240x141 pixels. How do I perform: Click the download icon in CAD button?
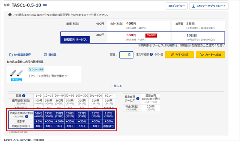tap(193, 6)
